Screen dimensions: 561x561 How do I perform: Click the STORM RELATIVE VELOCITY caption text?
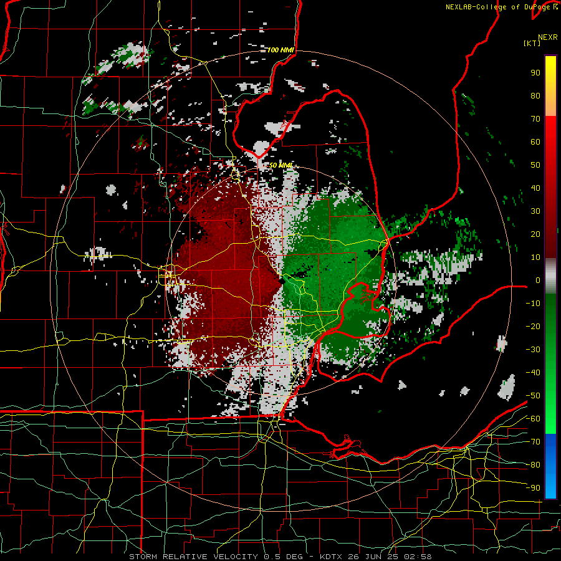coord(194,557)
